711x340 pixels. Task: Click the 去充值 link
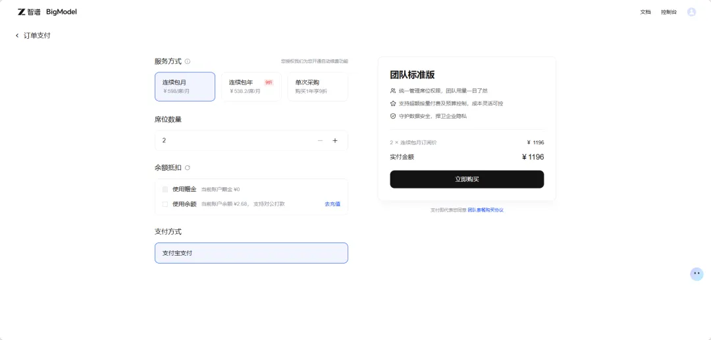tap(332, 204)
